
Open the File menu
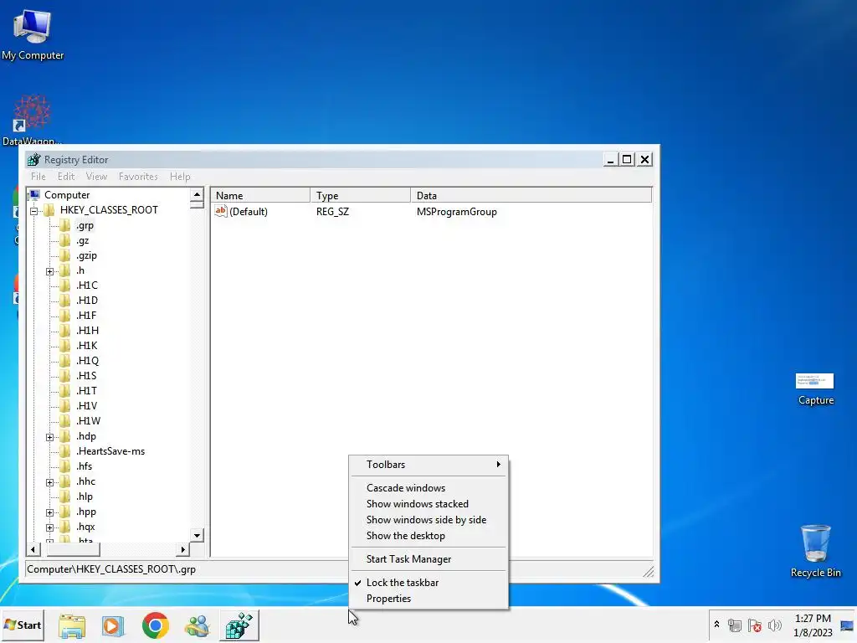pos(38,177)
